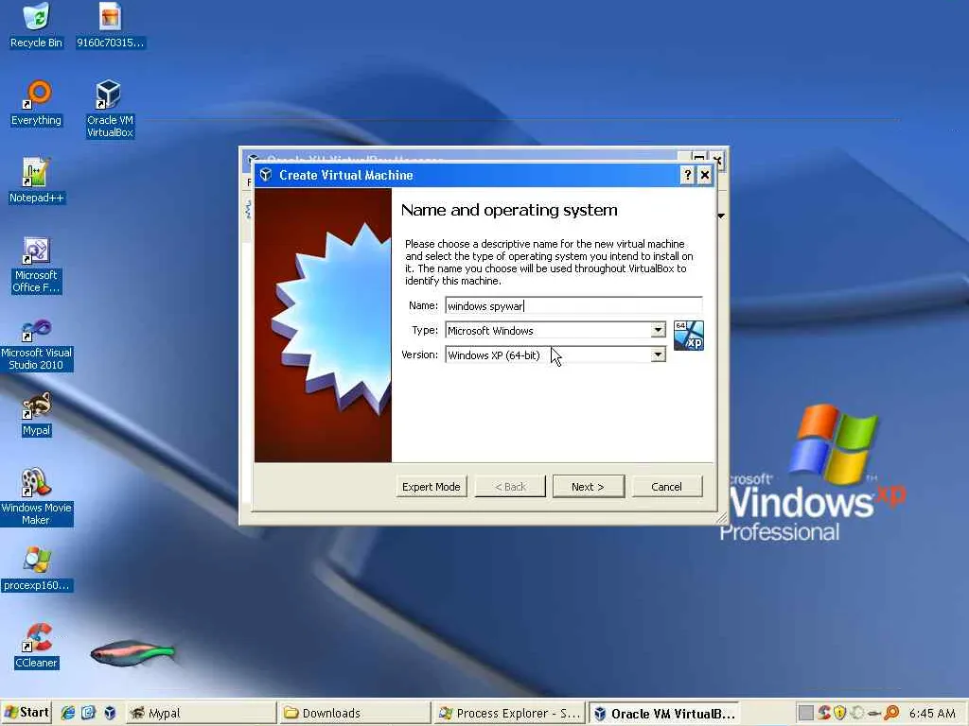Click the Type dropdown arrow button

[659, 330]
